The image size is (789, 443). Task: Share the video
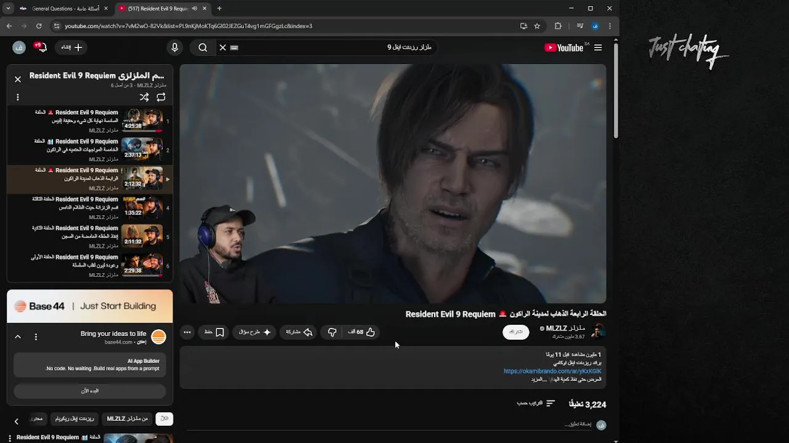(299, 332)
